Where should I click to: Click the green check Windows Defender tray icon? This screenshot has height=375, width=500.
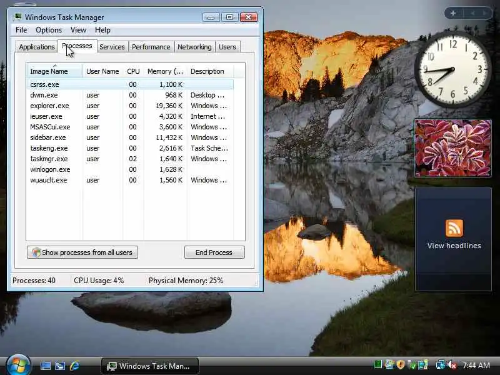click(412, 365)
